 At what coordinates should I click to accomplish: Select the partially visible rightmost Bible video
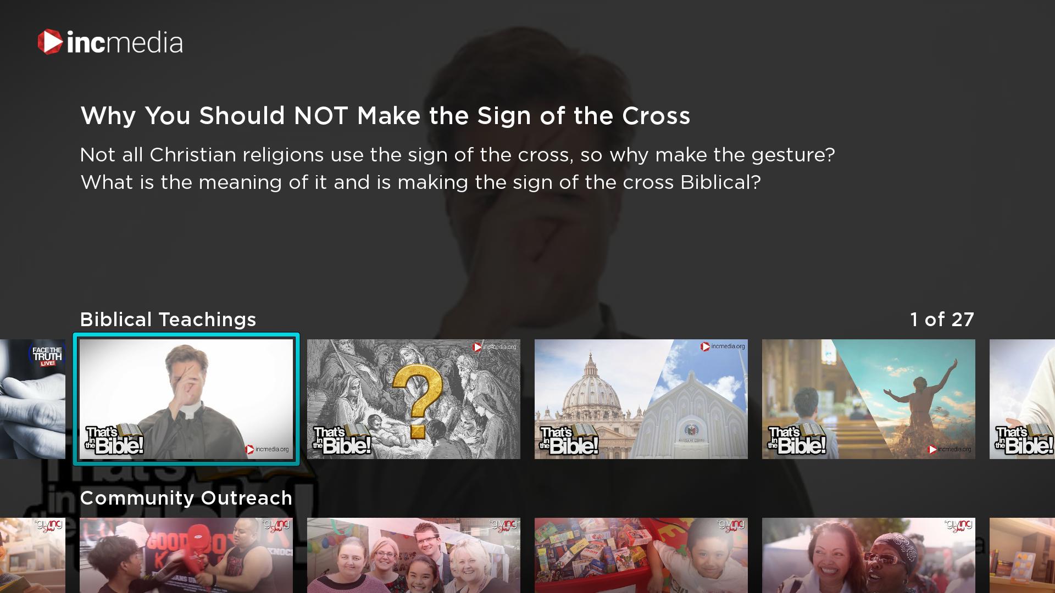tap(1022, 399)
